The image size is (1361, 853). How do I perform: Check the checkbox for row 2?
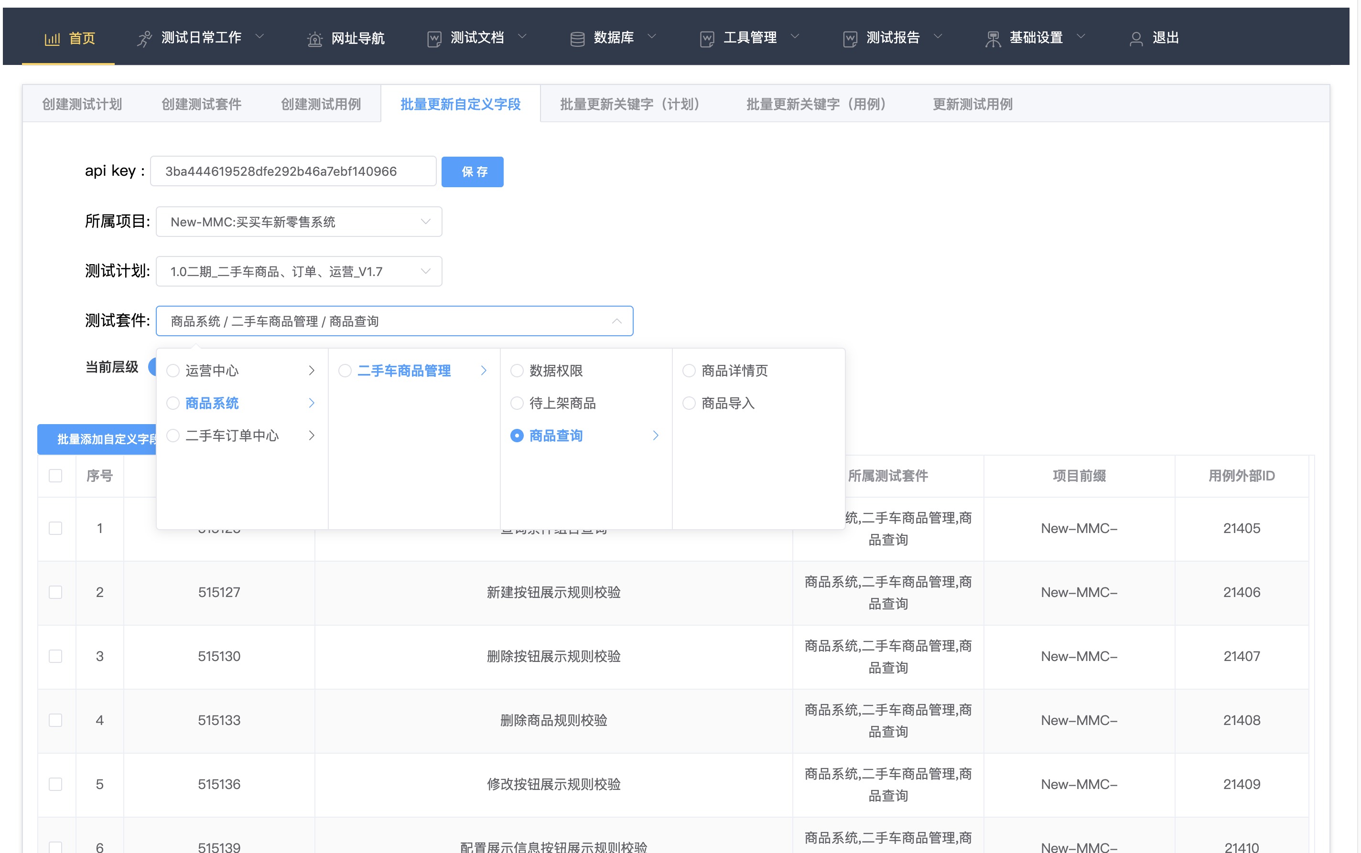click(x=55, y=592)
